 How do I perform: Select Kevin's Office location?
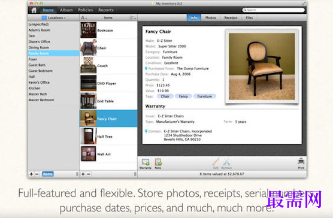(53, 83)
